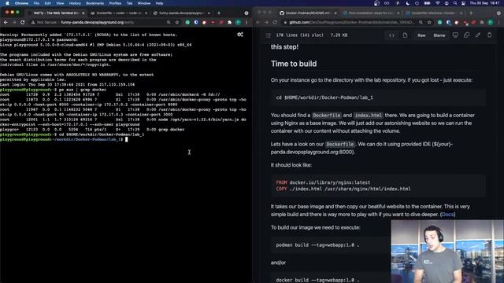The width and height of the screenshot is (504, 283).
Task: Open Wi-Fi status in the macOS menu bar
Action: point(438,3)
